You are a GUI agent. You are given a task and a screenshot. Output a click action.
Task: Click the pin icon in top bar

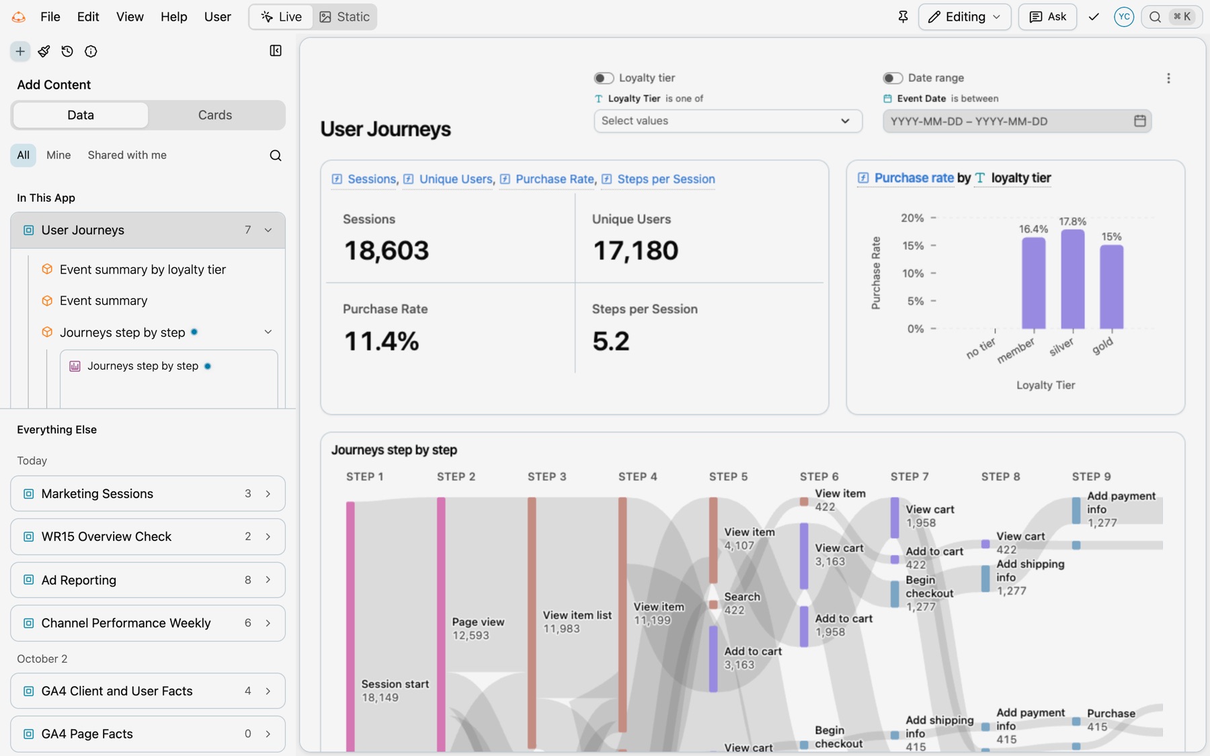903,17
